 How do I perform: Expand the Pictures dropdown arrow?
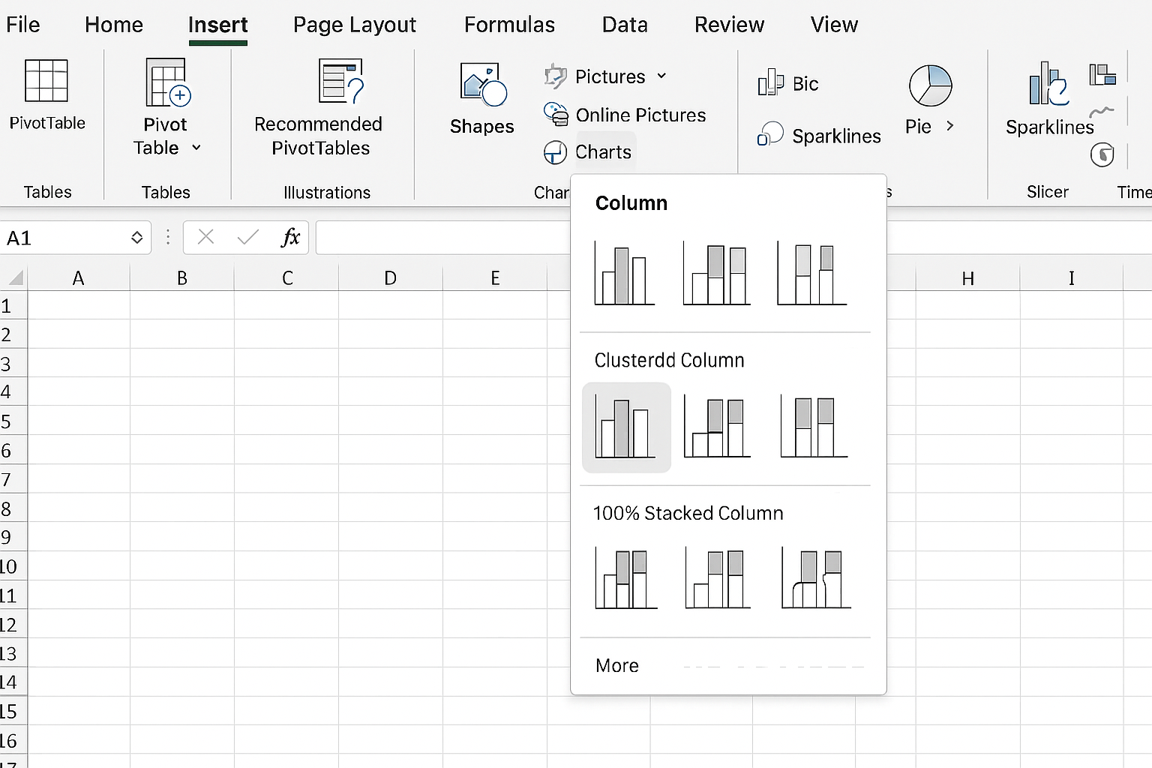pos(661,76)
